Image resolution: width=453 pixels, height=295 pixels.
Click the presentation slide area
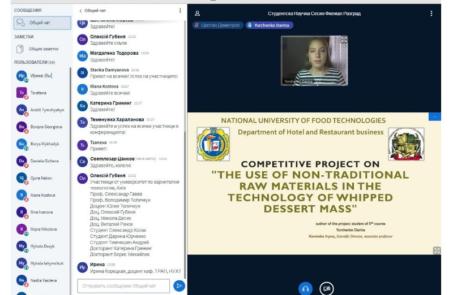tap(314, 184)
